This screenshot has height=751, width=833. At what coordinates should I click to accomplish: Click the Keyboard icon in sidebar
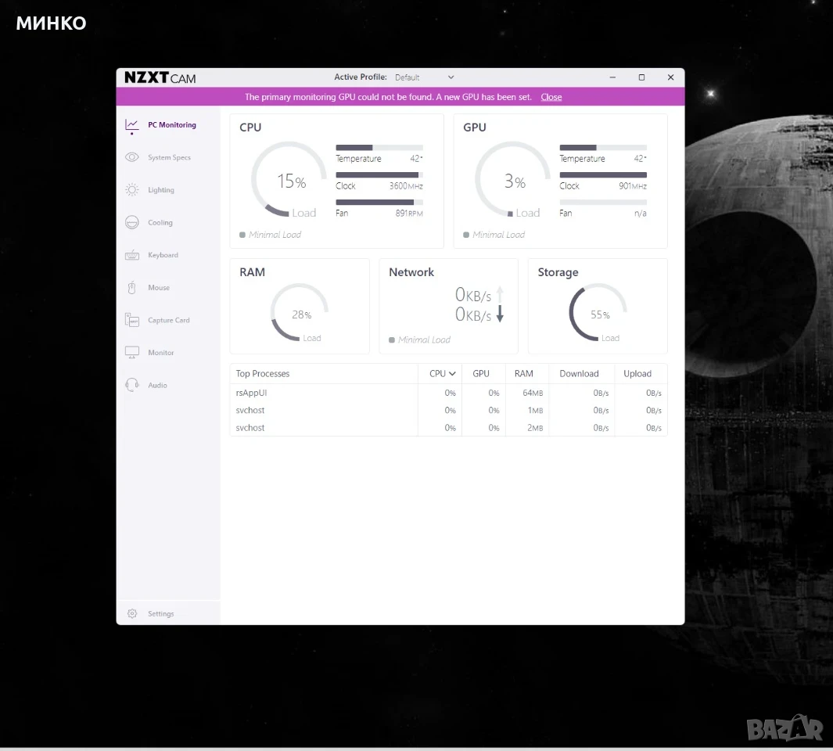point(131,255)
